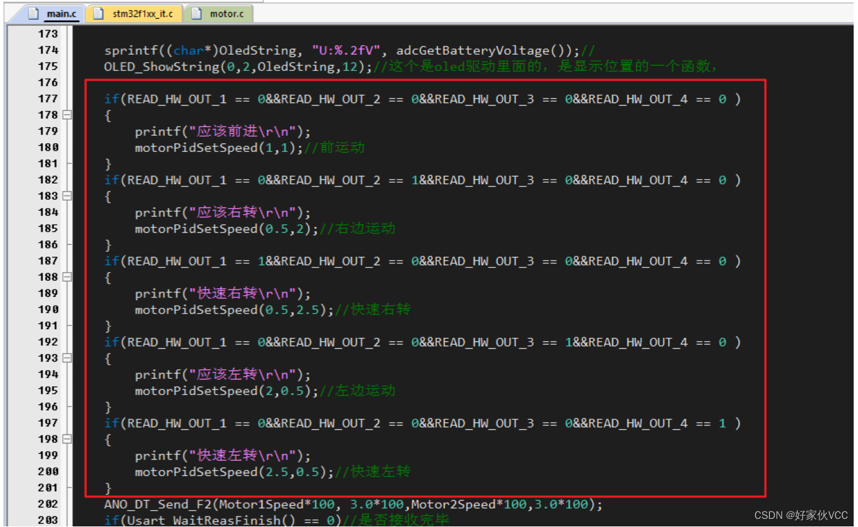Screen dimensions: 858x527
Task: Collapse the code block at line 183
Action: 67,196
